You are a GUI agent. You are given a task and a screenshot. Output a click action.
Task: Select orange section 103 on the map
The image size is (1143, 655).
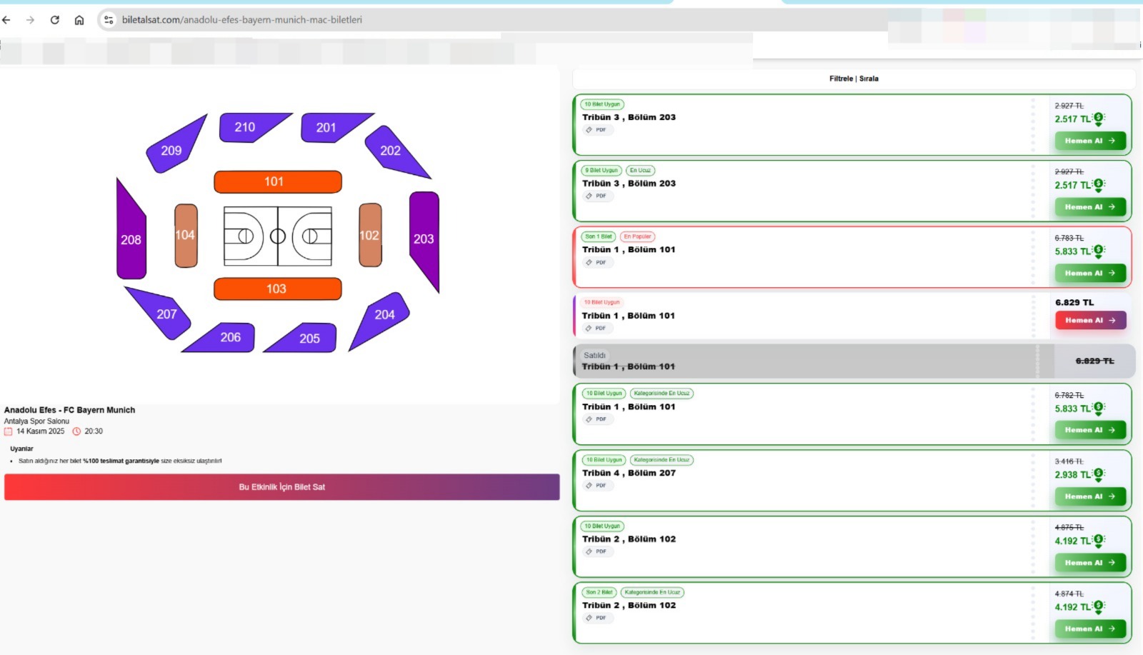(278, 289)
